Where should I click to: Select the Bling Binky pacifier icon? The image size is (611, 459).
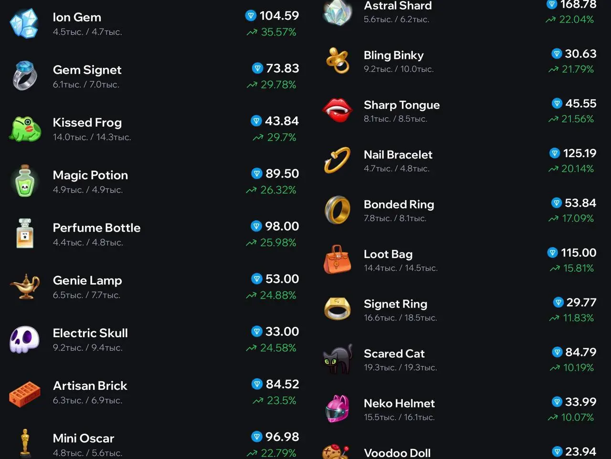click(x=337, y=61)
